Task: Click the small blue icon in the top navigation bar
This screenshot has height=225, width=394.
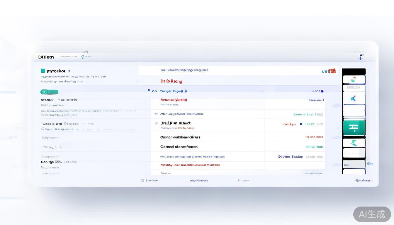Action: (x=83, y=57)
